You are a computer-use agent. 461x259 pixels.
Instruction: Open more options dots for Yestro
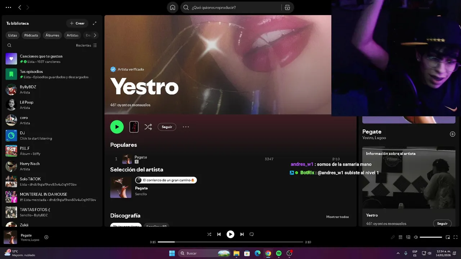coord(186,127)
